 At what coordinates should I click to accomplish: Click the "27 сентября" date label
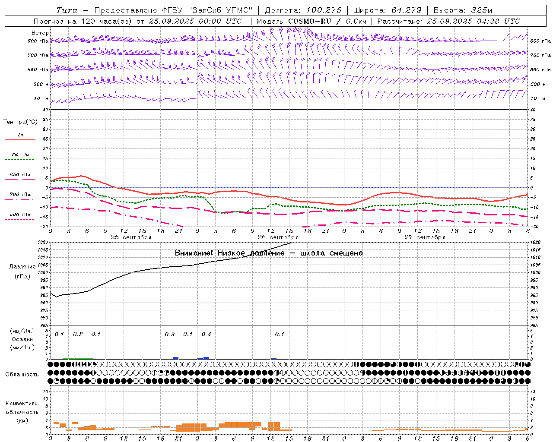click(425, 237)
